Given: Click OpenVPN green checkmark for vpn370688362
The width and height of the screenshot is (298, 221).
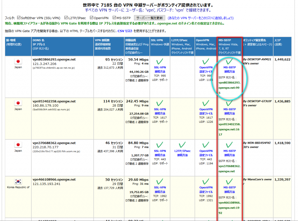Looking at the screenshot, I should tap(206, 145).
